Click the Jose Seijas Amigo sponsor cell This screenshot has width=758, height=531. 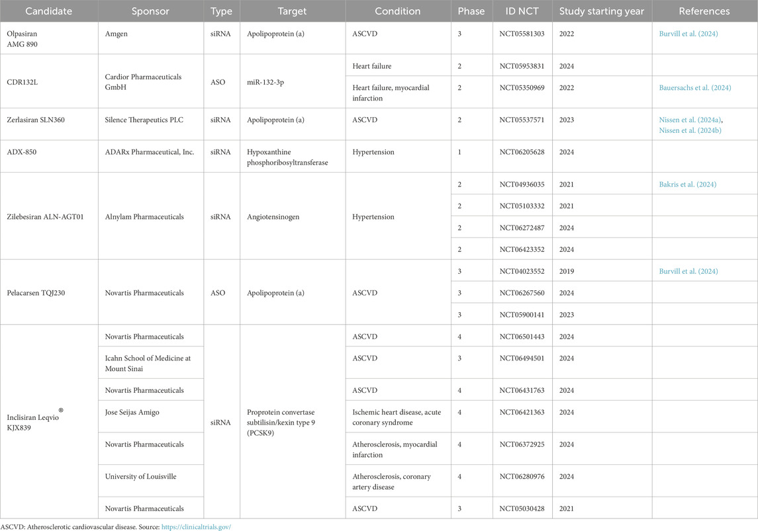click(x=150, y=417)
